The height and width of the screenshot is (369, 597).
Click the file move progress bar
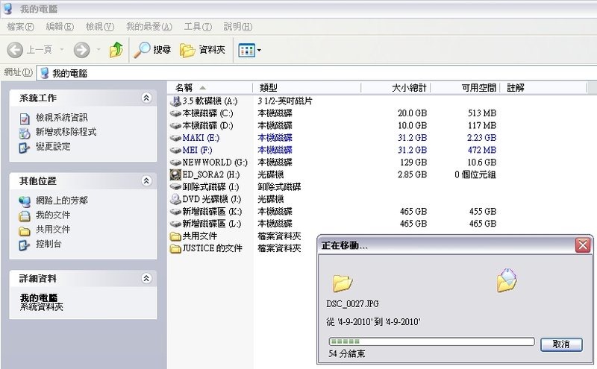431,342
